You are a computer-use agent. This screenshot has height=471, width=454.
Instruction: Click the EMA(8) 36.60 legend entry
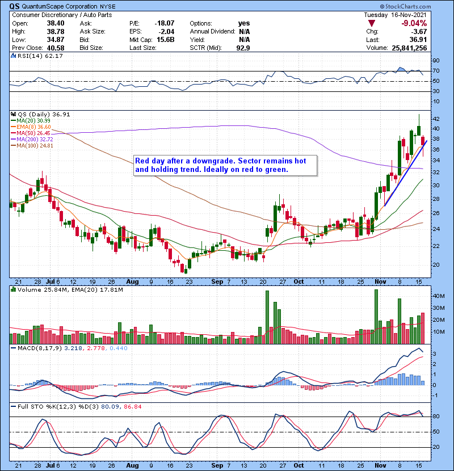point(31,127)
